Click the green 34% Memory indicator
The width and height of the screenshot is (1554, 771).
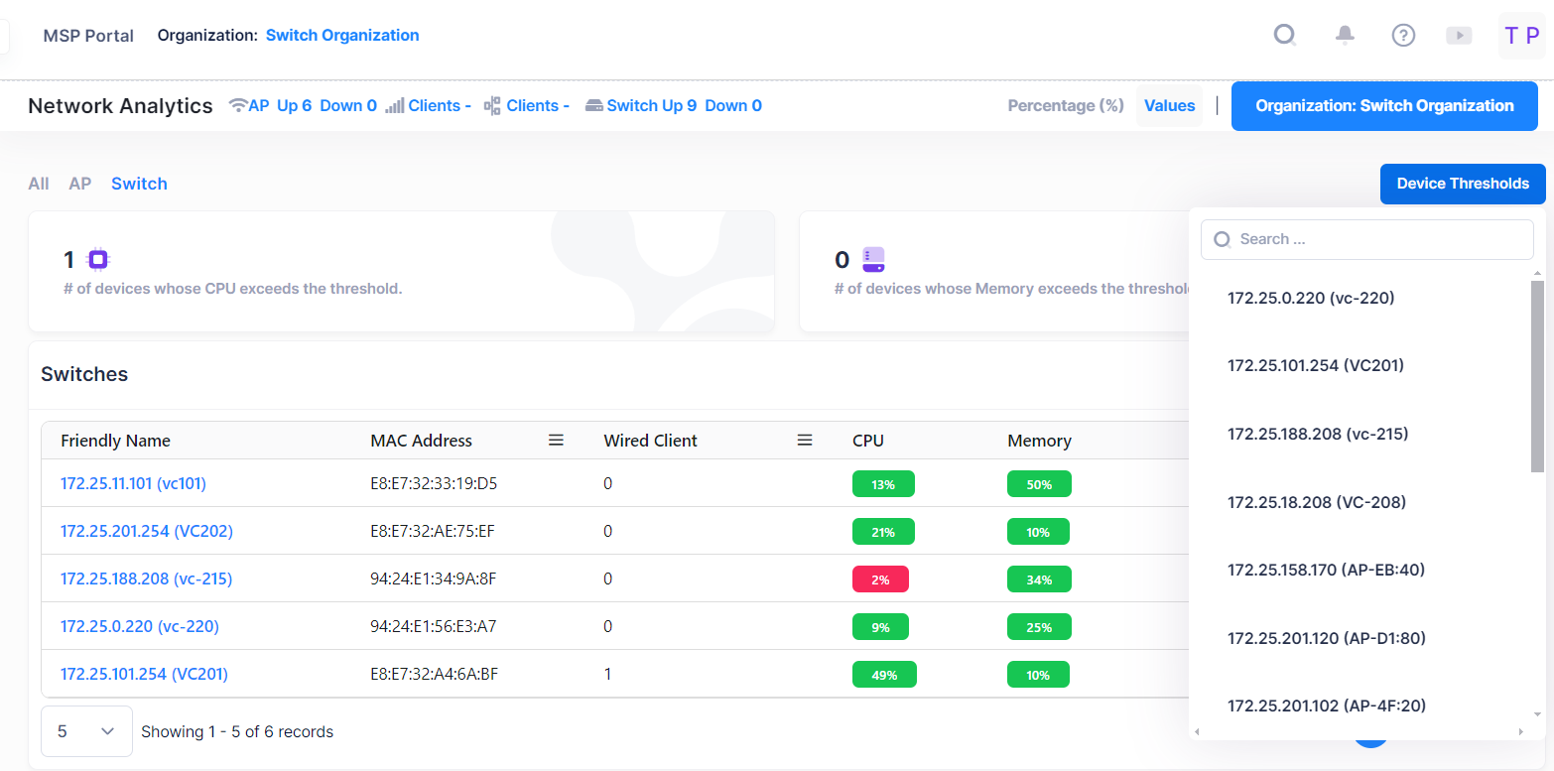(x=1039, y=579)
